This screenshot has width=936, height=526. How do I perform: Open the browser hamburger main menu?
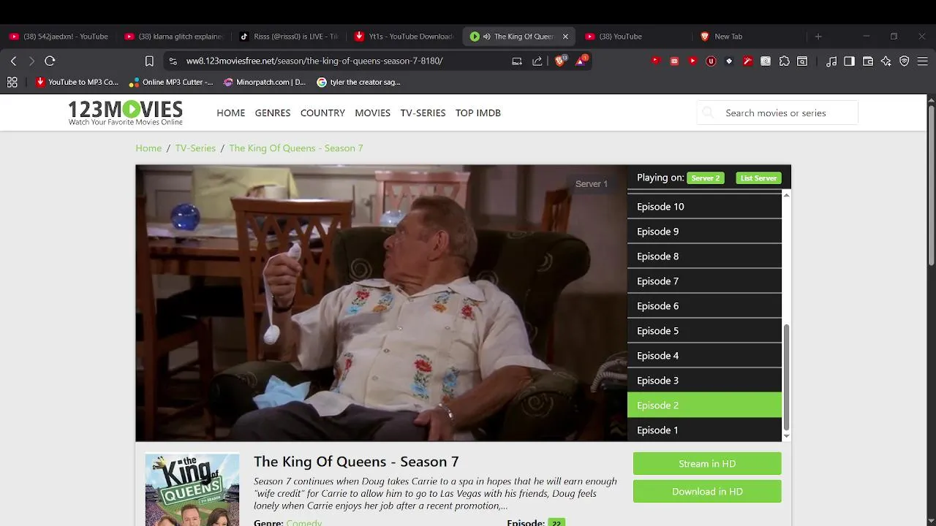coord(923,61)
